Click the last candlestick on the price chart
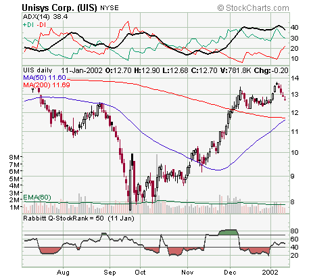Viewport: 311px width, 280px height. [285, 98]
